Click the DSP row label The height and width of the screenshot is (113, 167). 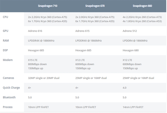(x=6, y=50)
